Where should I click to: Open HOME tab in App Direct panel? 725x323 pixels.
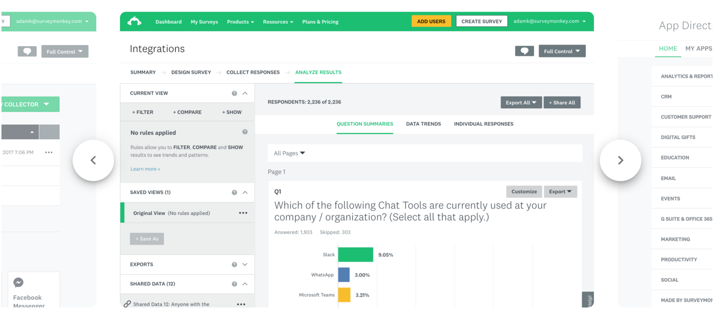pos(668,48)
